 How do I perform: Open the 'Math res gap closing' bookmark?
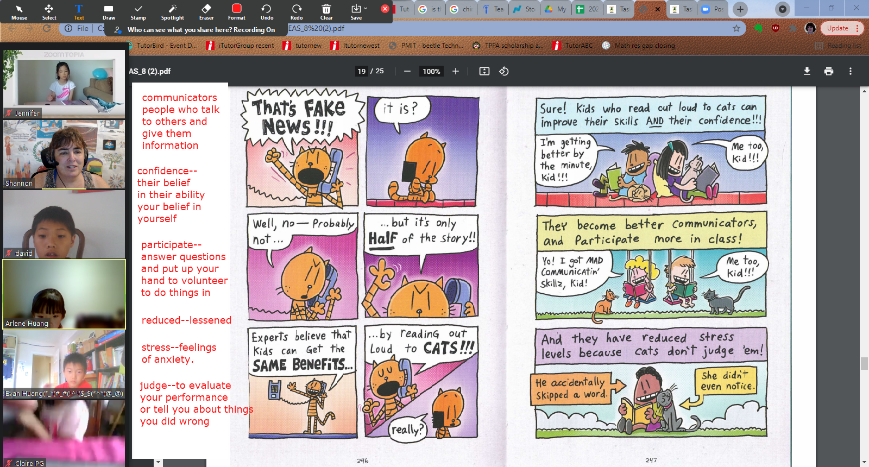click(x=639, y=46)
